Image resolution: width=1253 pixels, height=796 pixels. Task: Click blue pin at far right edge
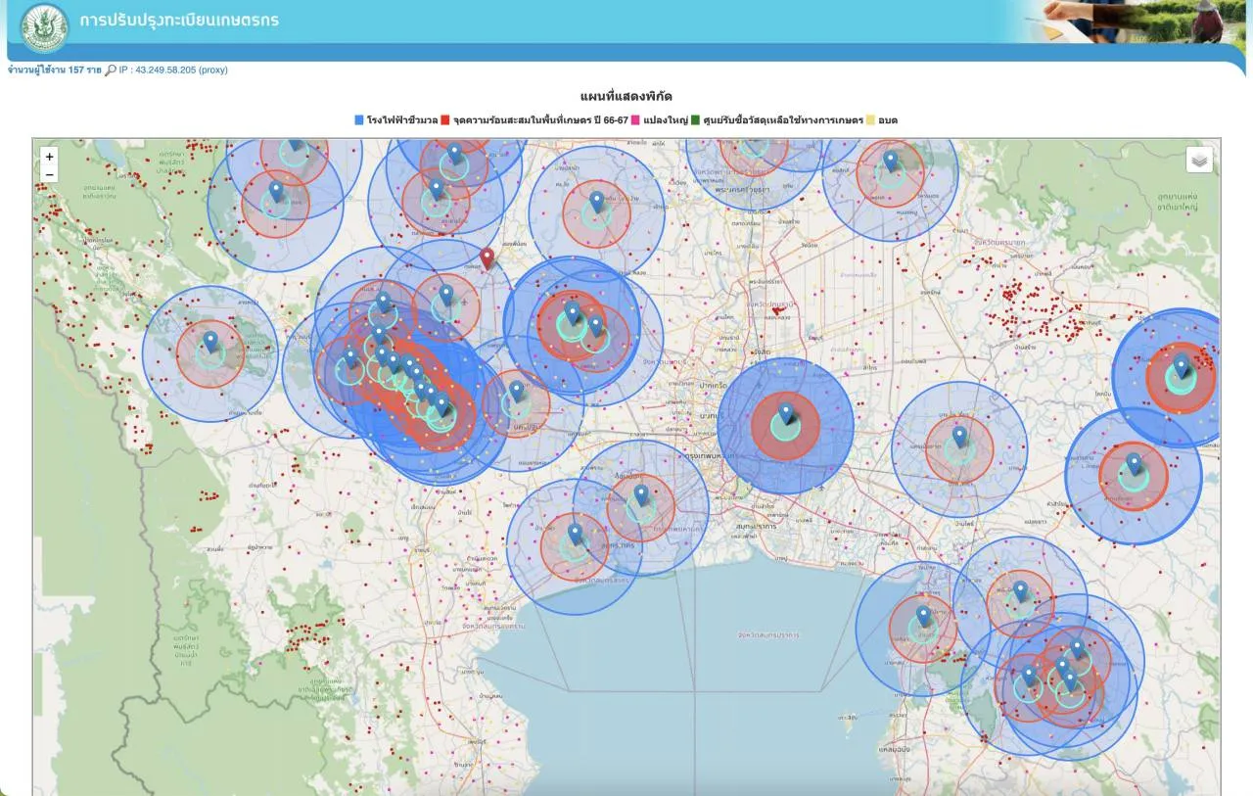(1181, 366)
